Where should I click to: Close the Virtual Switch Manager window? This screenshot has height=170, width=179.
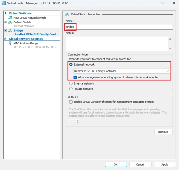pyautogui.click(x=174, y=3)
